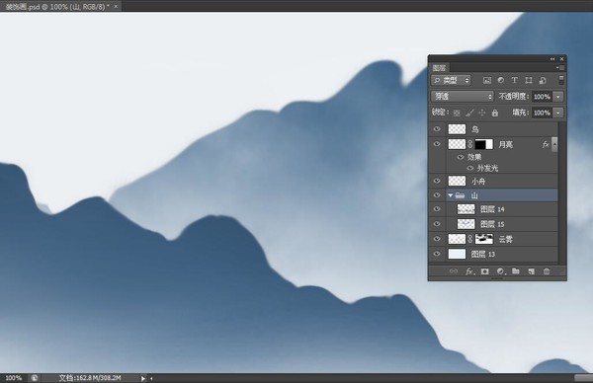The height and width of the screenshot is (383, 593).
Task: Click the horizontal scrollbar thumb at bottom
Action: (x=583, y=378)
